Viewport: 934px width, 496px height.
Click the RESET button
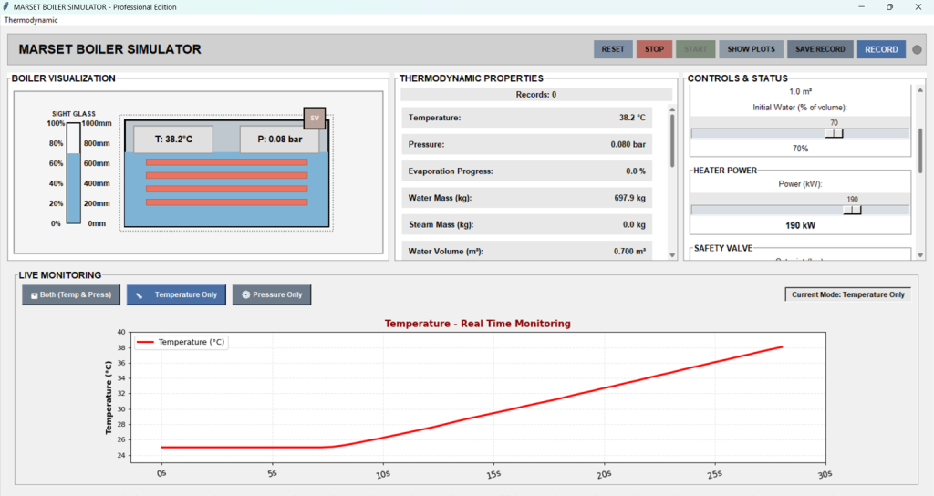pos(613,49)
